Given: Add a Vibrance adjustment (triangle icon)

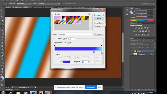Looking at the screenshot, I should tap(148, 28).
